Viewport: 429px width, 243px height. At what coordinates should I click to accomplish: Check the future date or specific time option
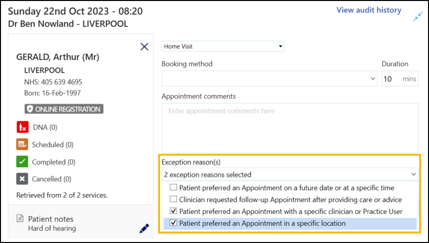click(x=173, y=188)
